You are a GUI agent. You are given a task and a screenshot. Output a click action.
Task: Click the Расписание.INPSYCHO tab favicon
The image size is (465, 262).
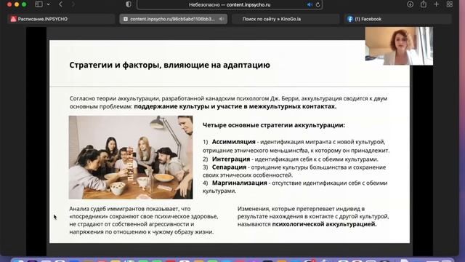(x=13, y=19)
